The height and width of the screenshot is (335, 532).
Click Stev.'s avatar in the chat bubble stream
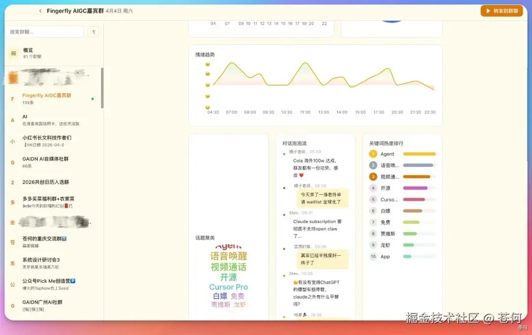pyautogui.click(x=283, y=213)
